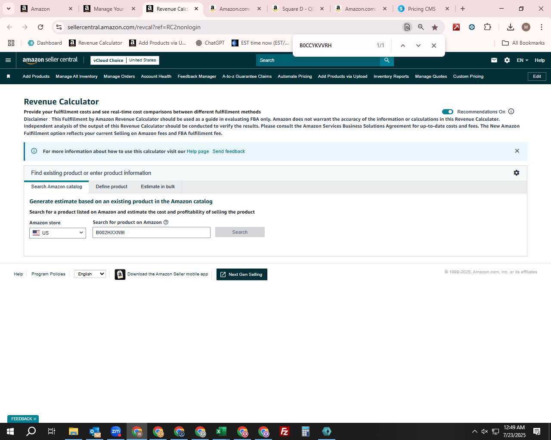Go to previous find-in-page result
551x440 pixels.
pos(402,46)
